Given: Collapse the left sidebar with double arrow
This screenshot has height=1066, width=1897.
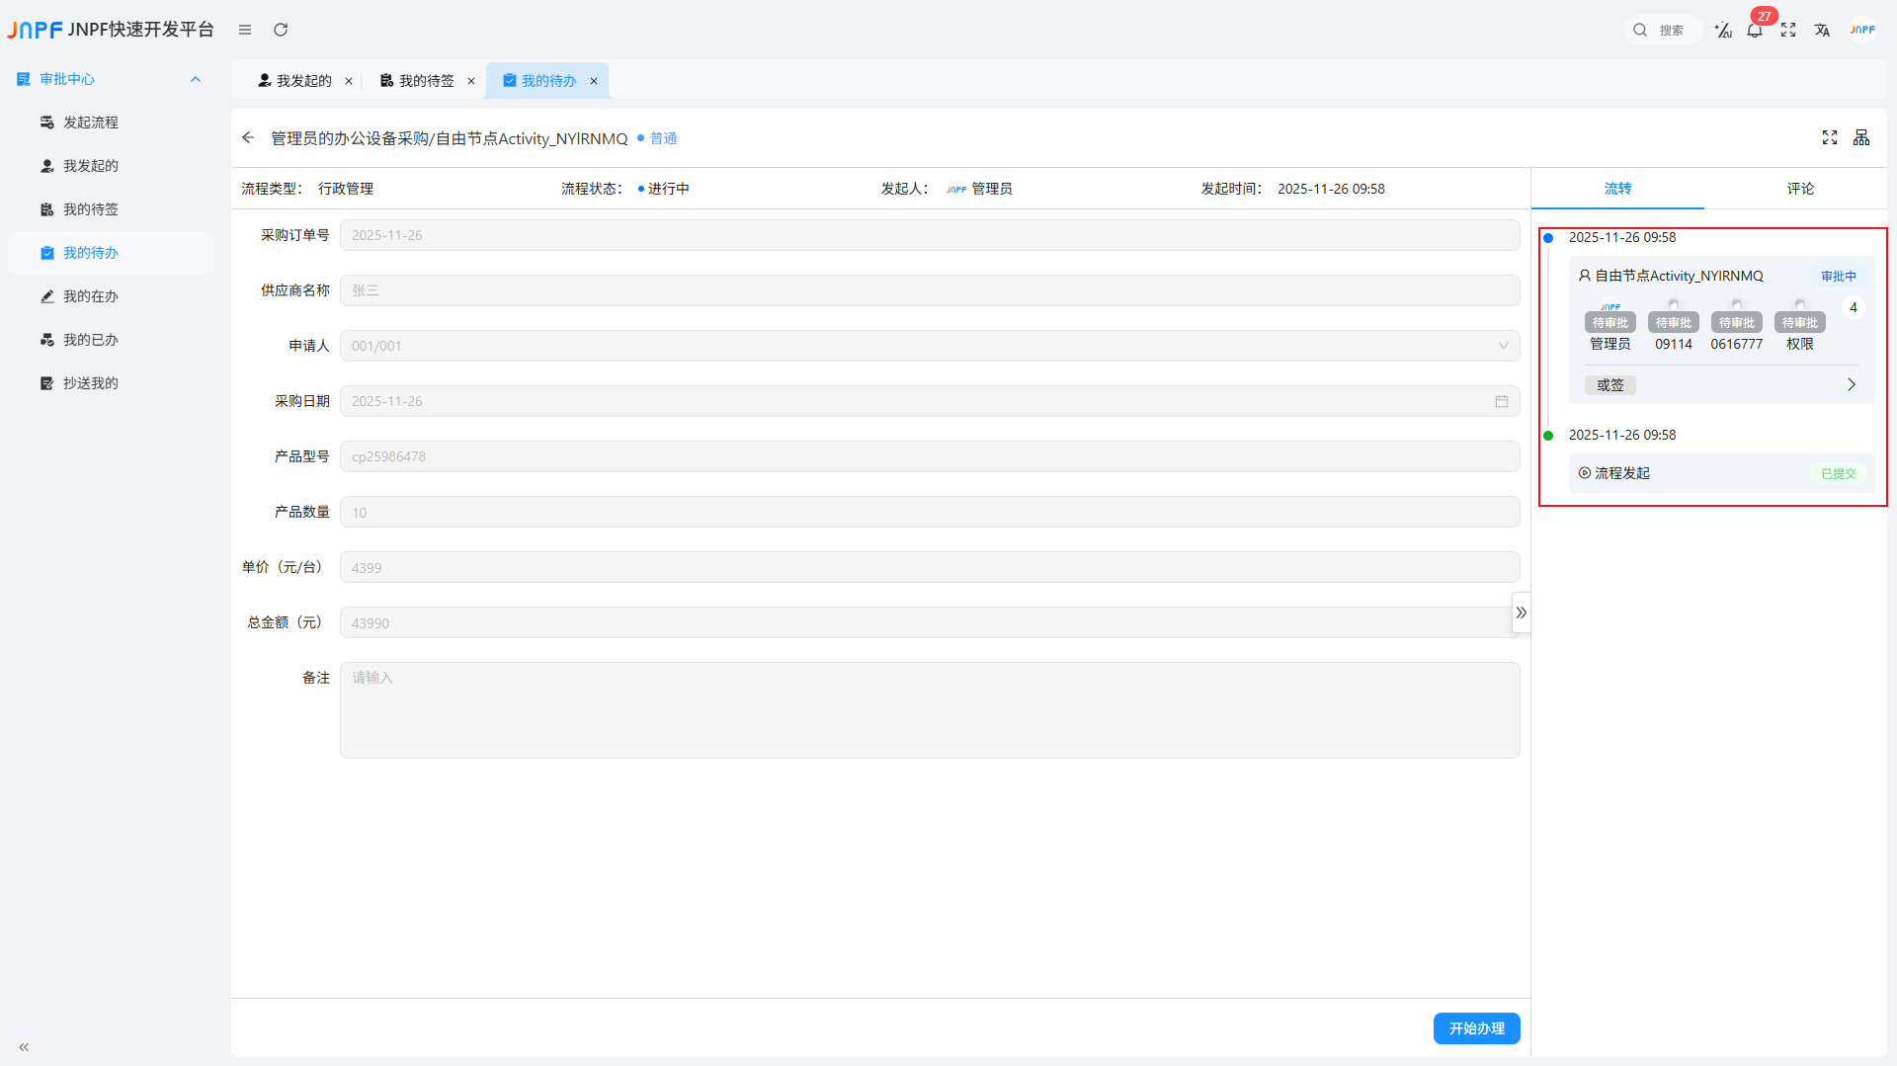Looking at the screenshot, I should pyautogui.click(x=24, y=1047).
